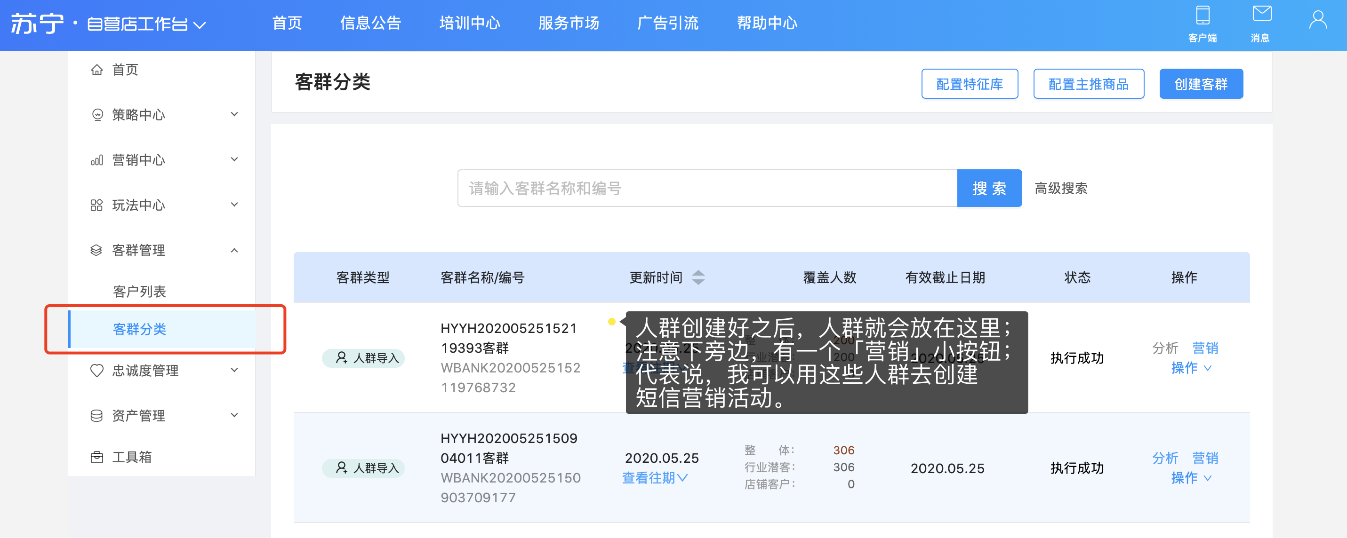Click the 工具箱 toolbox icon

pyautogui.click(x=97, y=457)
